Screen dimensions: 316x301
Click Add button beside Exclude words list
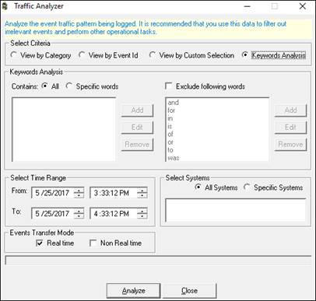click(x=290, y=110)
